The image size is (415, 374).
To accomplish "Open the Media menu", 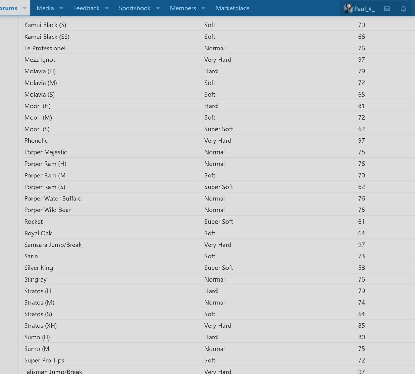I will (x=45, y=8).
